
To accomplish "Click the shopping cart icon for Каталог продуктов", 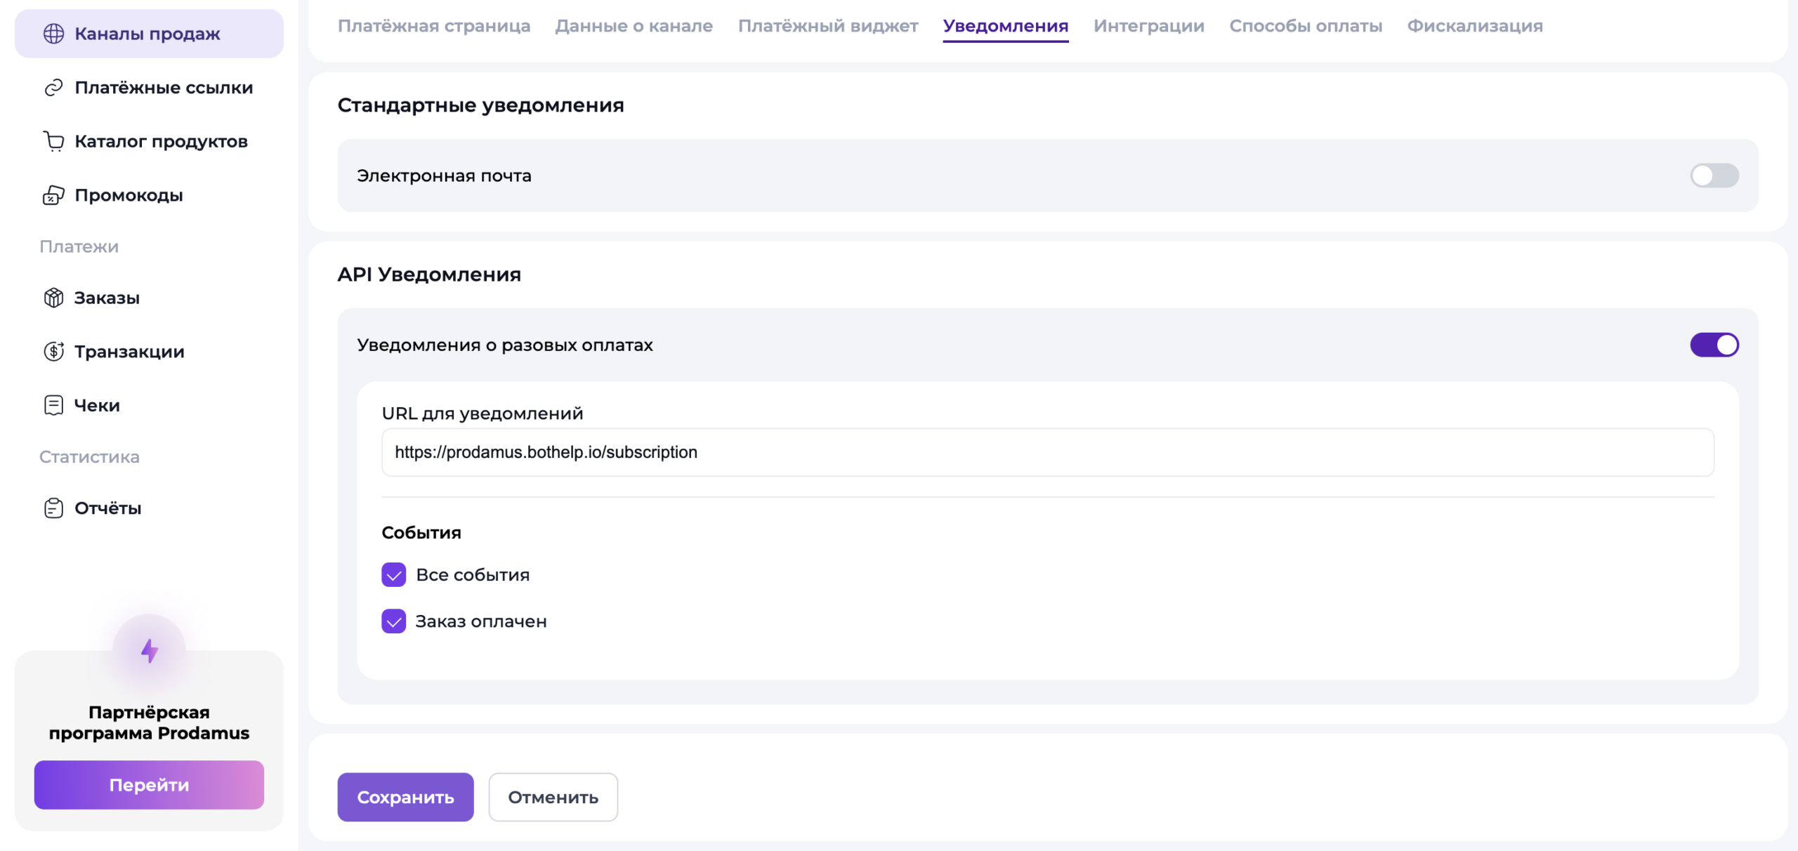I will 53,141.
